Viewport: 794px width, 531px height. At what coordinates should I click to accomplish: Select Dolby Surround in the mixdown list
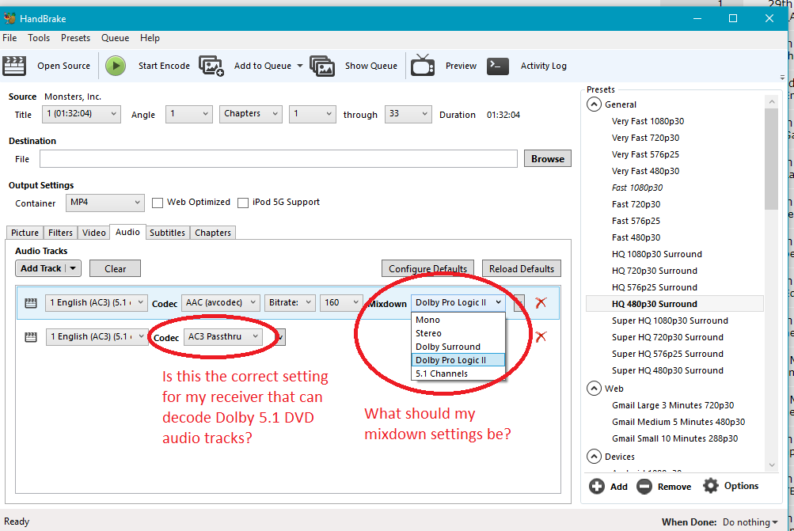point(458,347)
